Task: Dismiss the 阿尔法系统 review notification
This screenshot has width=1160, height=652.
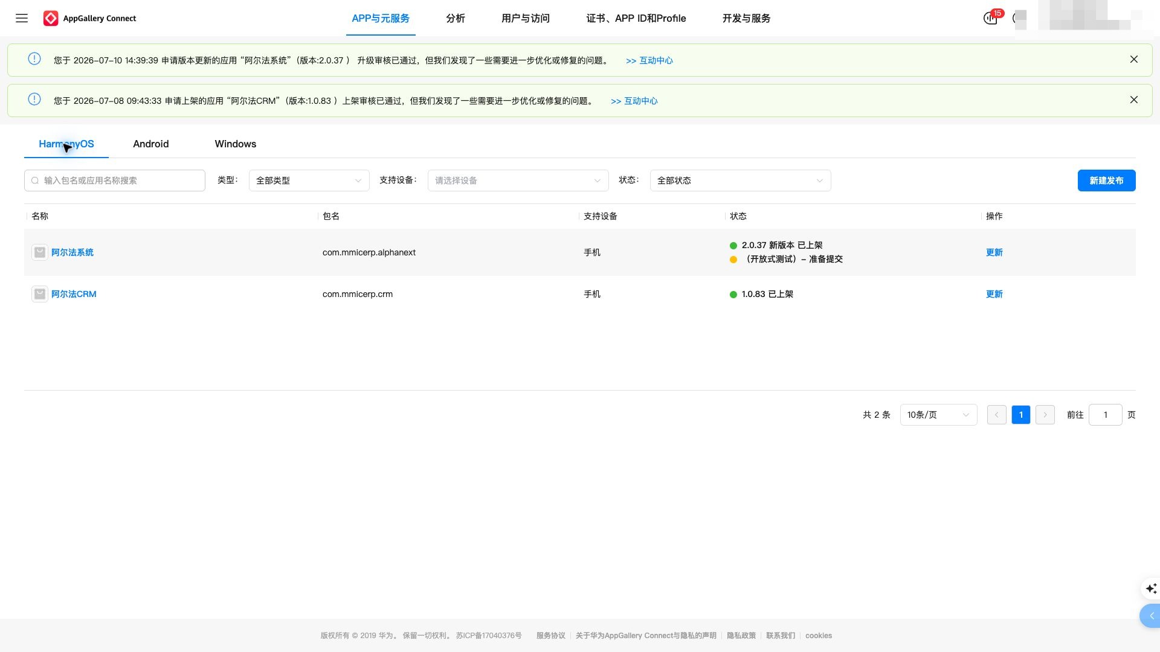Action: click(1134, 59)
